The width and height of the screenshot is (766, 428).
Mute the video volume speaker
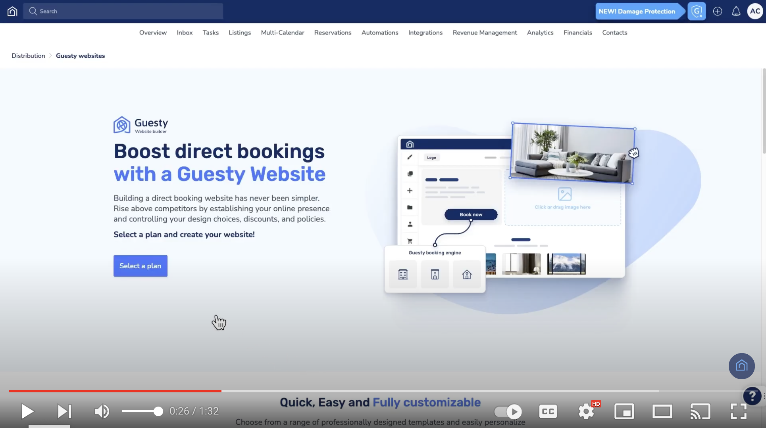pyautogui.click(x=102, y=411)
